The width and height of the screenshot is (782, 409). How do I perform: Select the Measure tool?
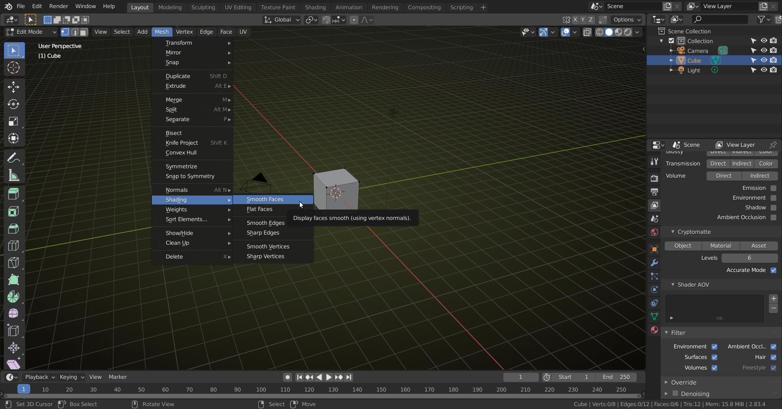click(x=13, y=175)
